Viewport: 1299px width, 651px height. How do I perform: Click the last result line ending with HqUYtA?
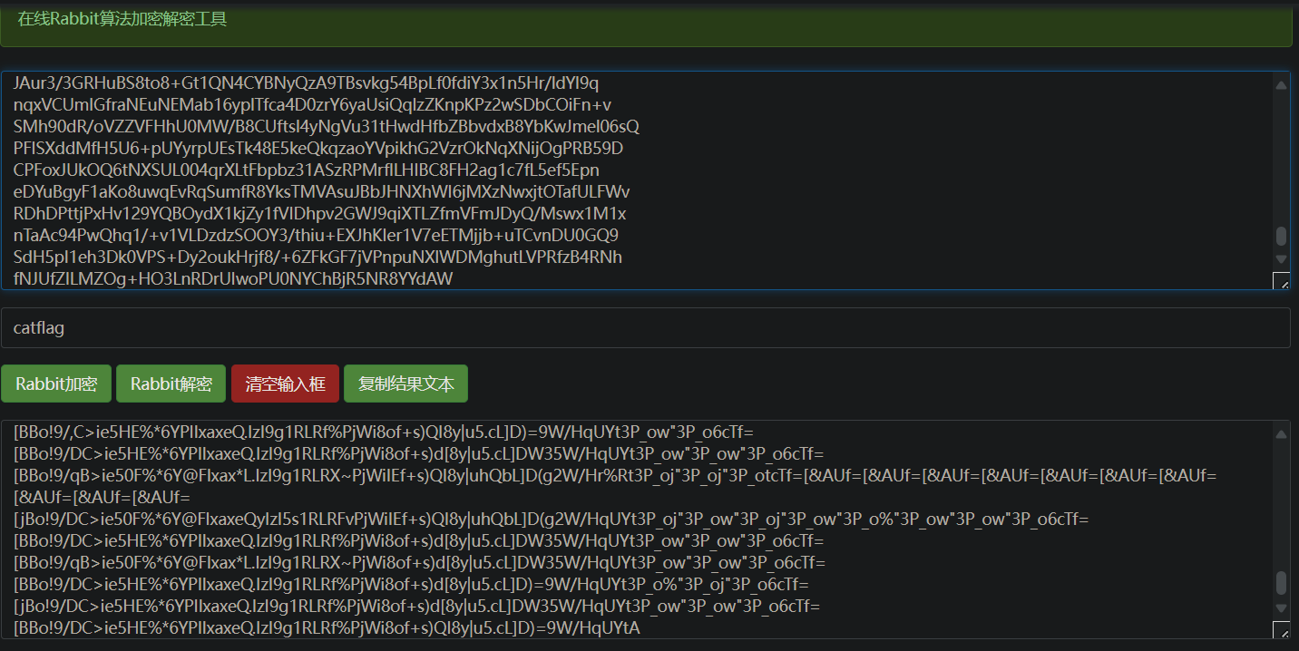327,627
